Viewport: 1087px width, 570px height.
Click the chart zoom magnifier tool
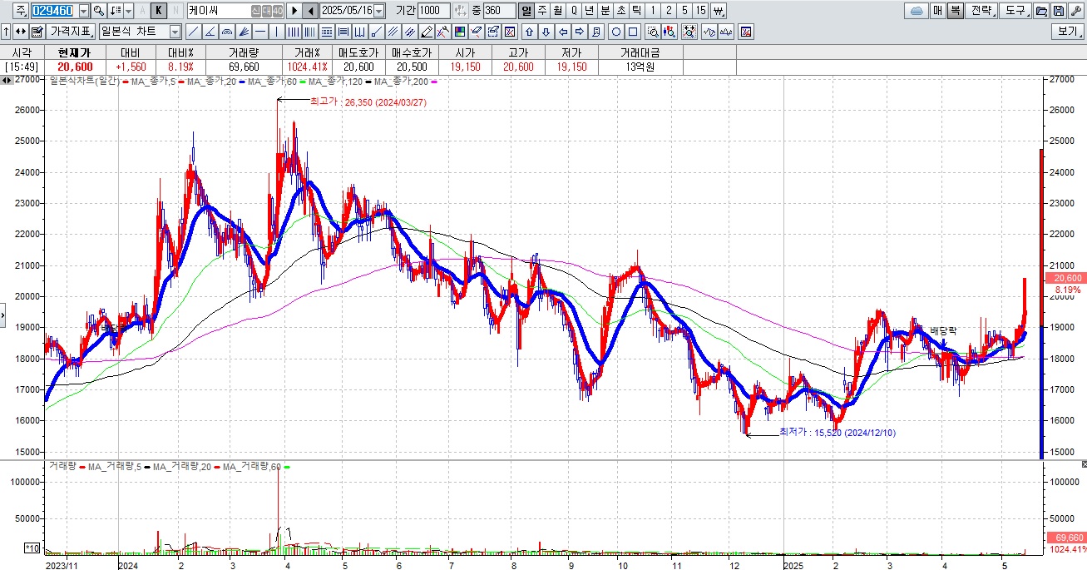point(653,32)
